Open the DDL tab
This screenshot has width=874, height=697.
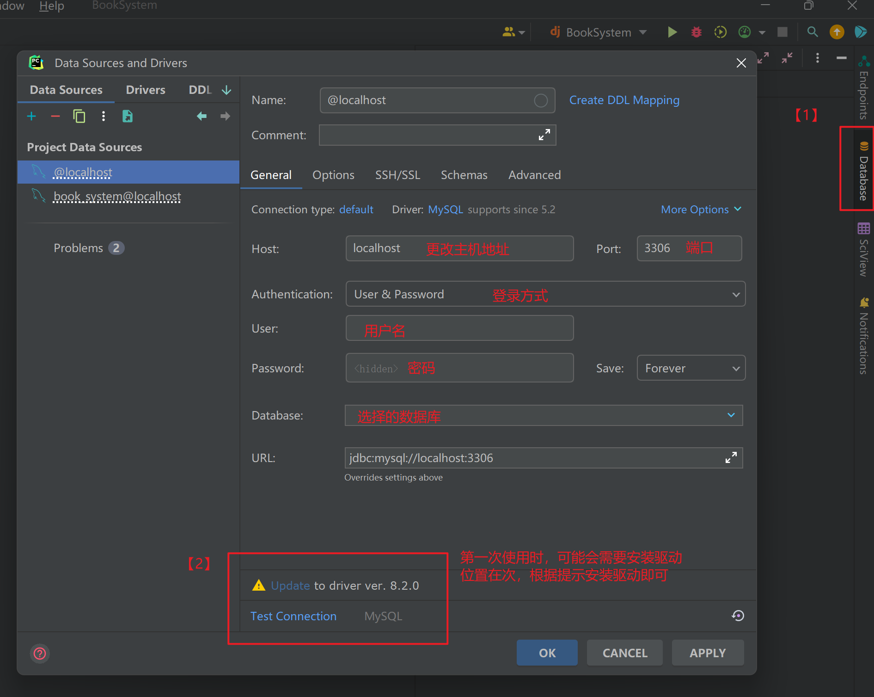(200, 90)
